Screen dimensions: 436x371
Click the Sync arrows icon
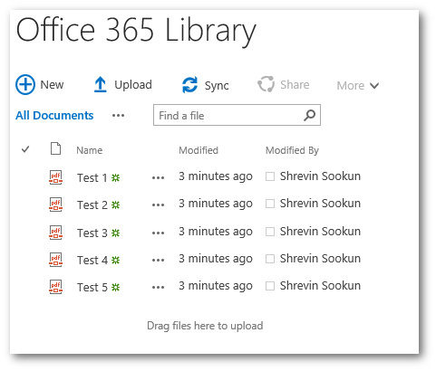189,85
